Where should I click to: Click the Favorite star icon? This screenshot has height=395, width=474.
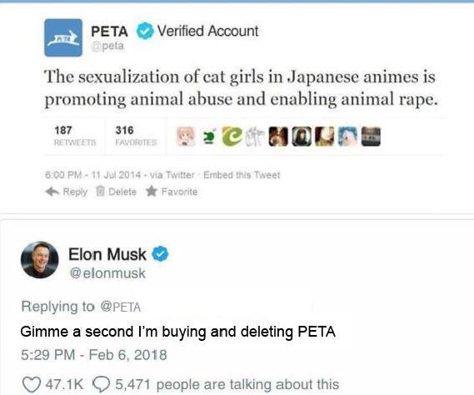coord(151,191)
